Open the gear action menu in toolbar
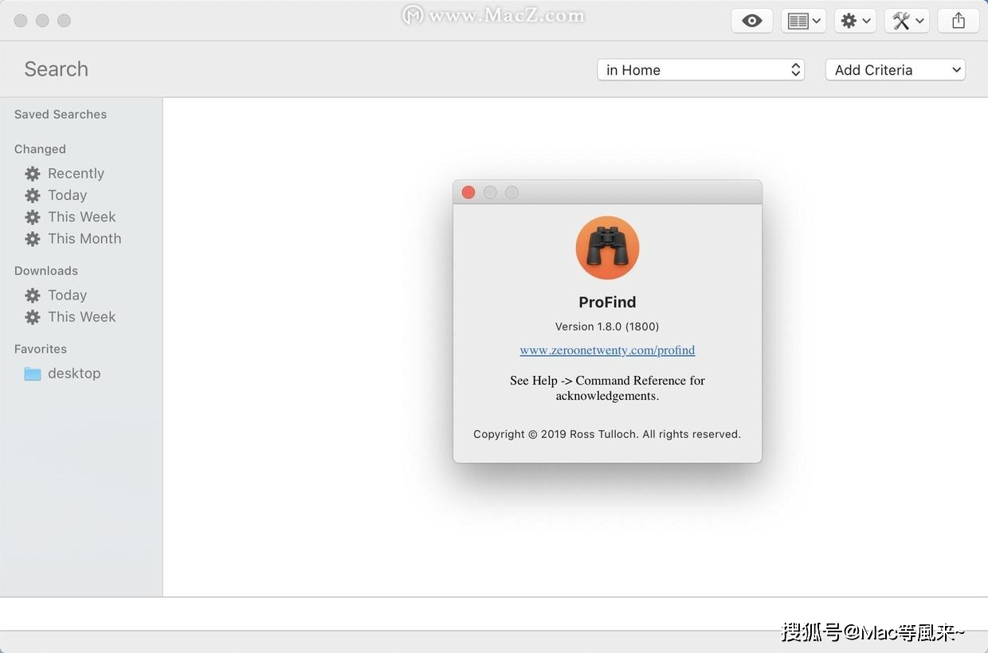The image size is (988, 653). point(856,22)
